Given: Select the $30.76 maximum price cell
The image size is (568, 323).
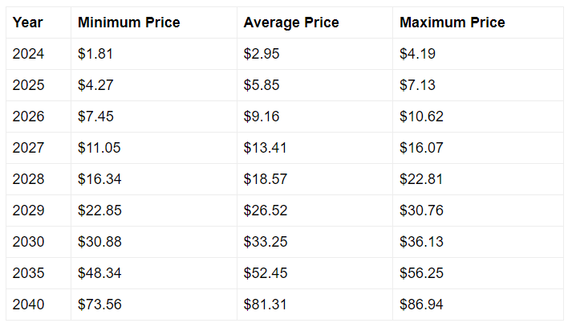Looking at the screenshot, I should pos(478,211).
